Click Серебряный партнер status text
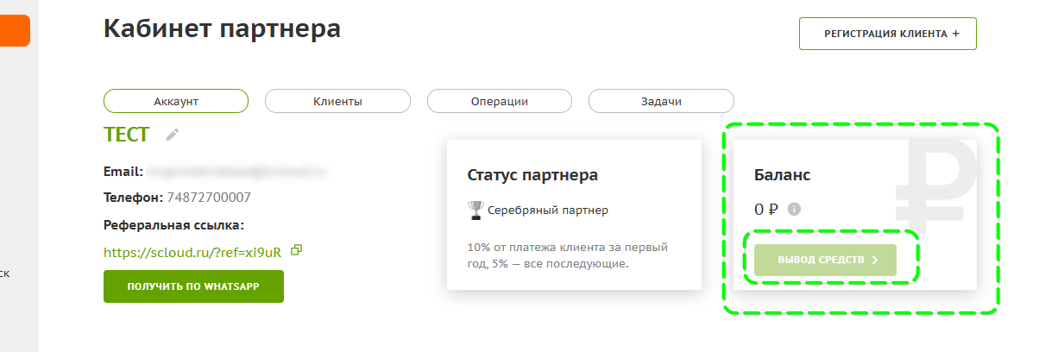Viewport: 1064px width, 352px height. click(x=548, y=210)
